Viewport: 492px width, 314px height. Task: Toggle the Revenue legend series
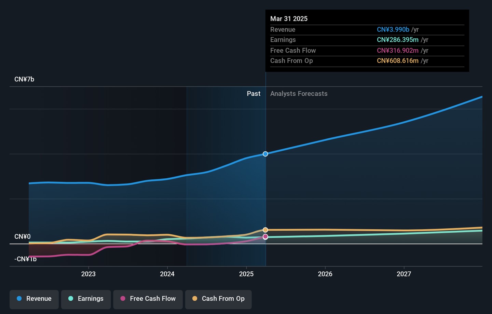click(x=34, y=299)
